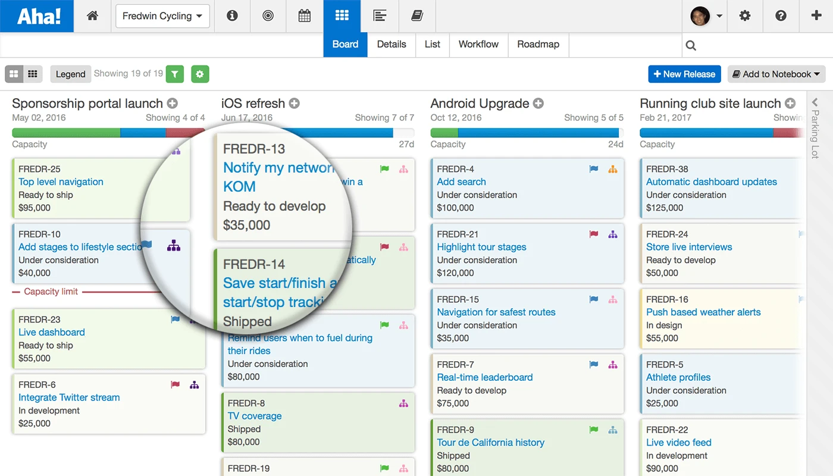This screenshot has height=476, width=833.
Task: Click the blue flag on FREDR-15 card
Action: pyautogui.click(x=594, y=300)
